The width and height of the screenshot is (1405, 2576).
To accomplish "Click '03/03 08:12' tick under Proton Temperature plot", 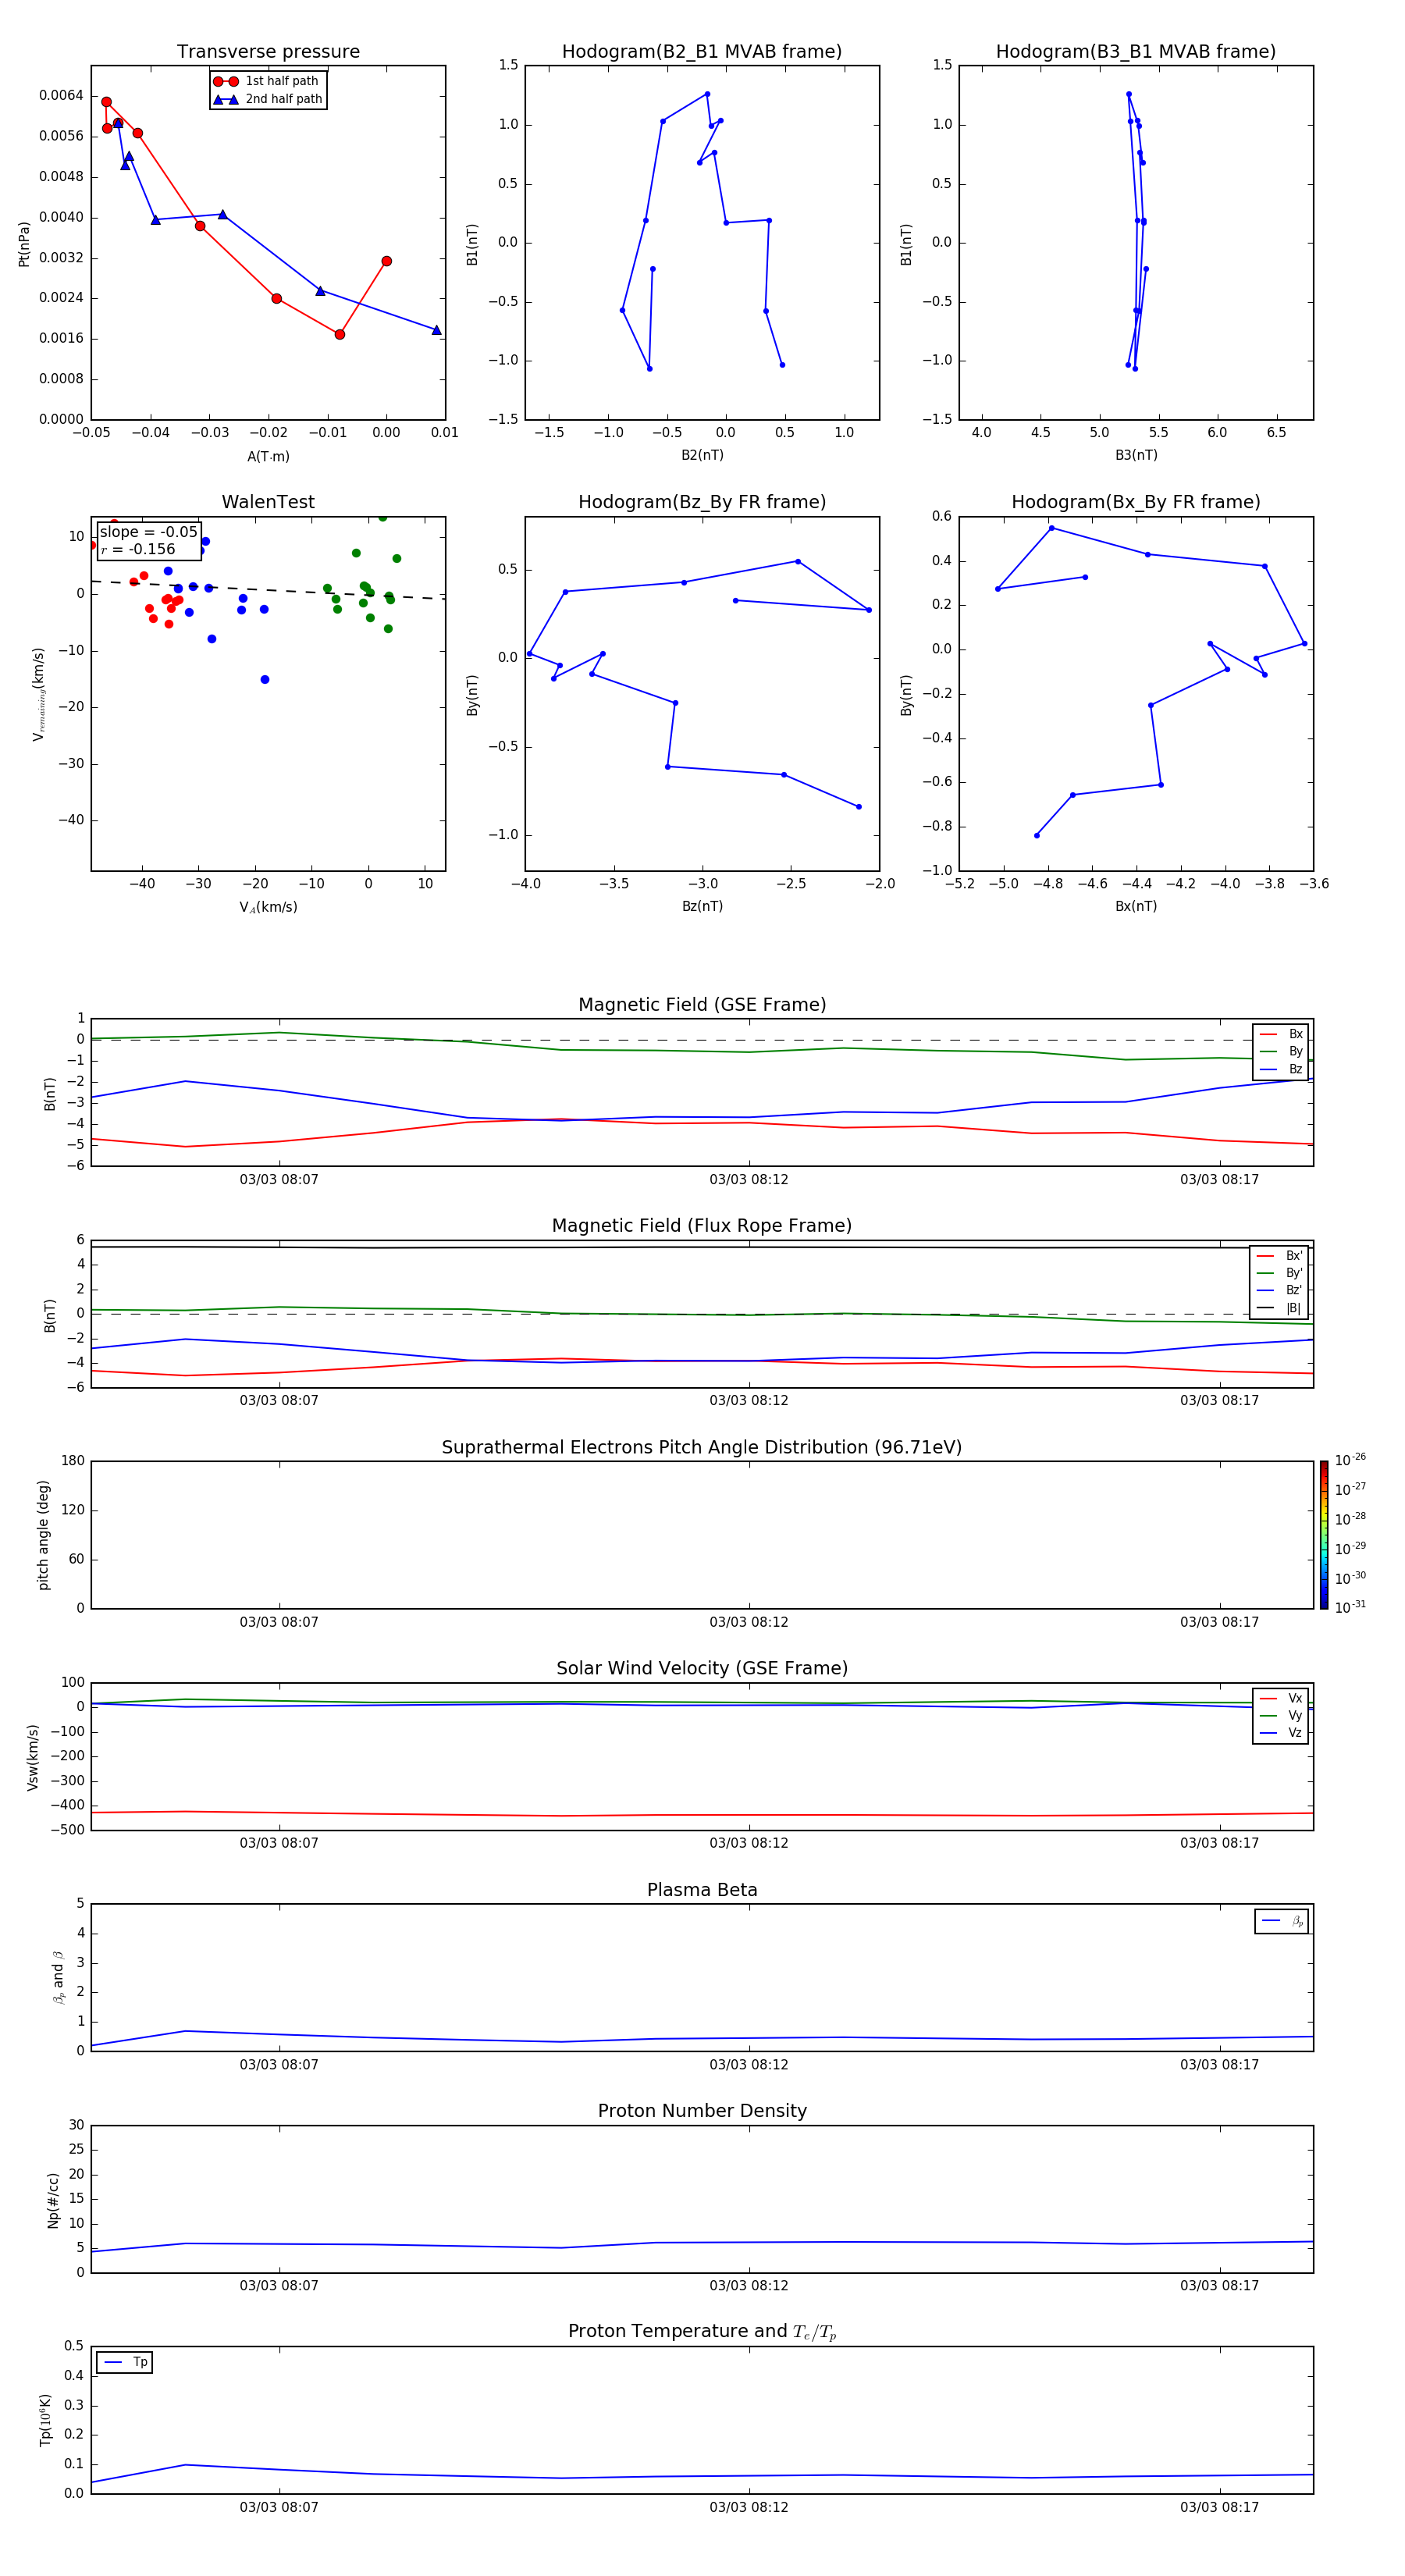I will [x=749, y=2507].
